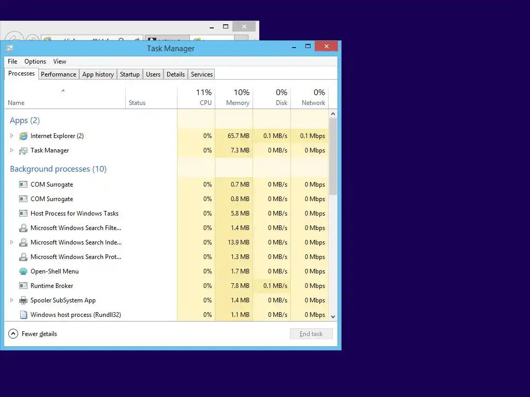The image size is (530, 397).
Task: Select Windows host process (Rundll32) name
Action: [x=76, y=315]
